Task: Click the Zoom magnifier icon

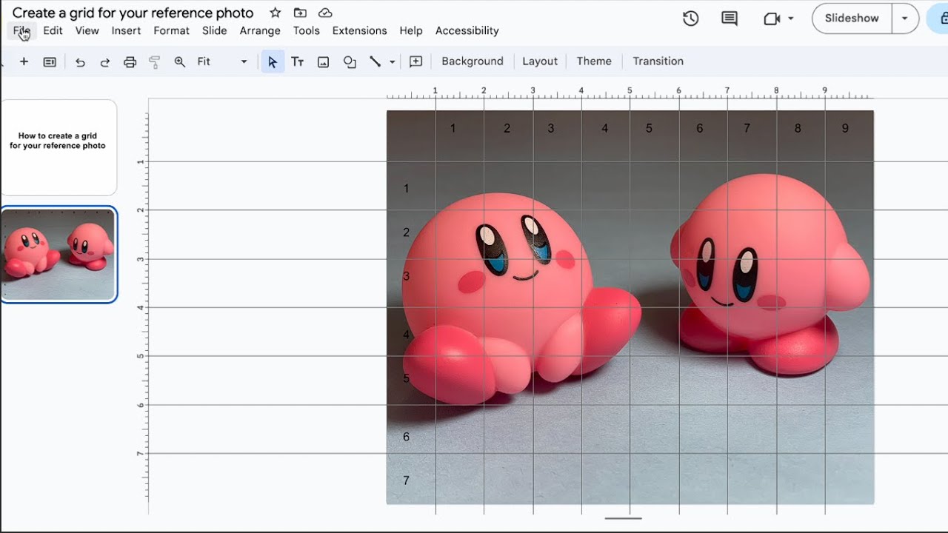Action: 180,62
